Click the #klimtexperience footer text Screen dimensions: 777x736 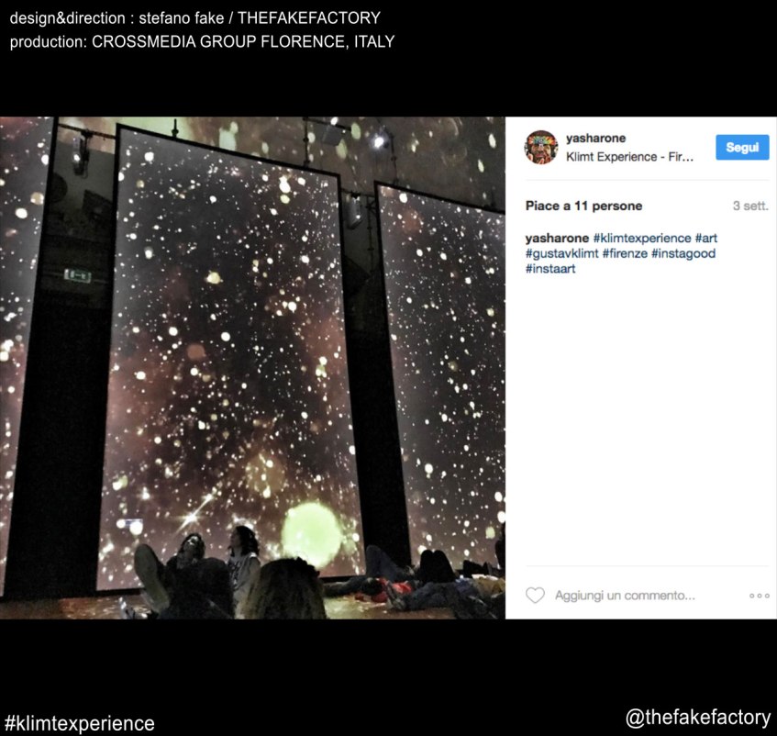(80, 723)
